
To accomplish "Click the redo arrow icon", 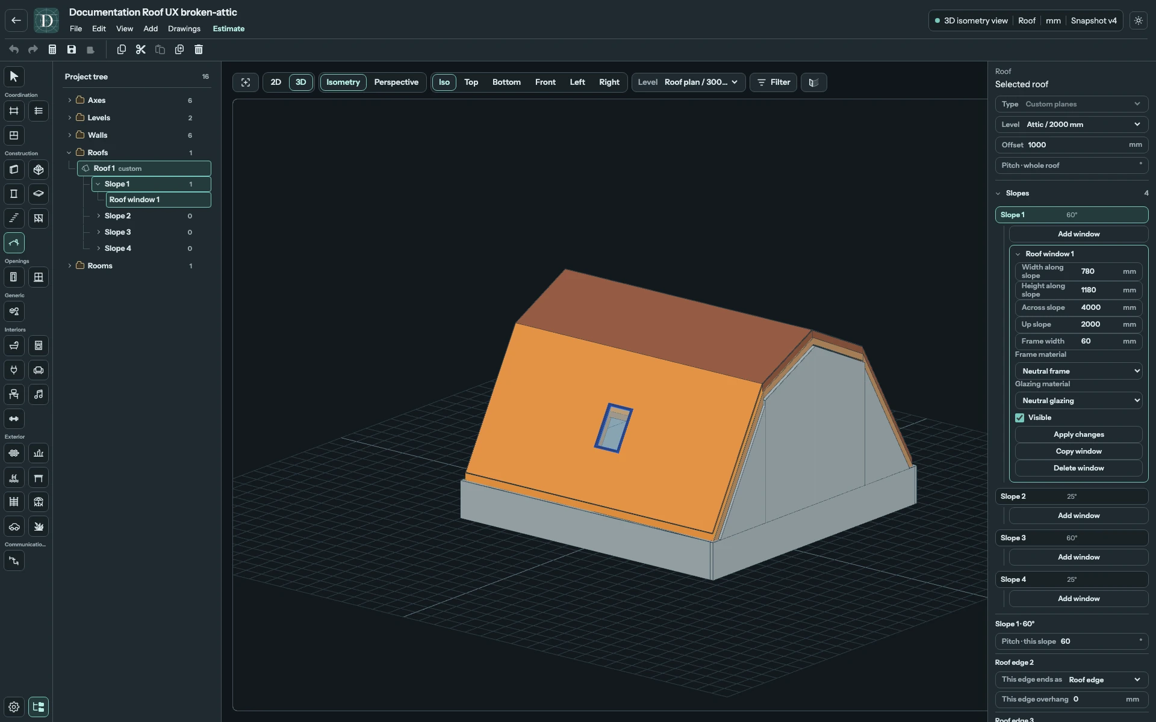I will 33,49.
